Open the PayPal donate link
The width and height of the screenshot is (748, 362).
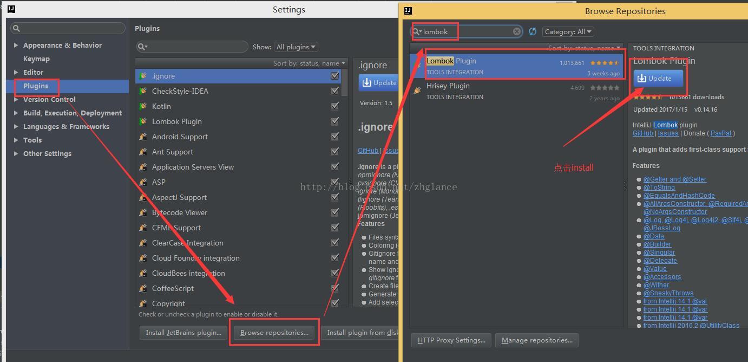(x=721, y=133)
